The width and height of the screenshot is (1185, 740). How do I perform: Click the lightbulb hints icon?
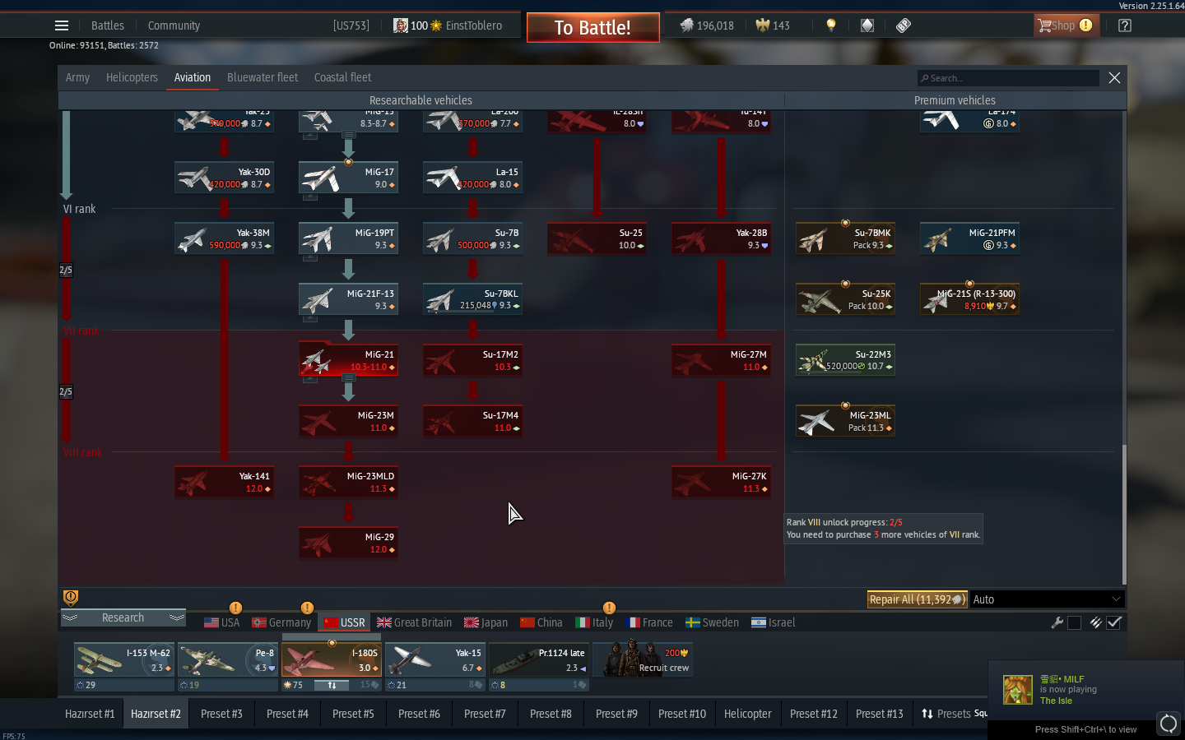(x=831, y=25)
